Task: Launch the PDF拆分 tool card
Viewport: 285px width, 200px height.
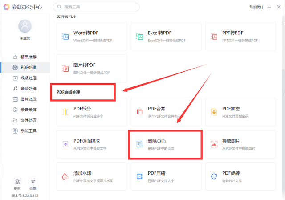Action: [92, 112]
